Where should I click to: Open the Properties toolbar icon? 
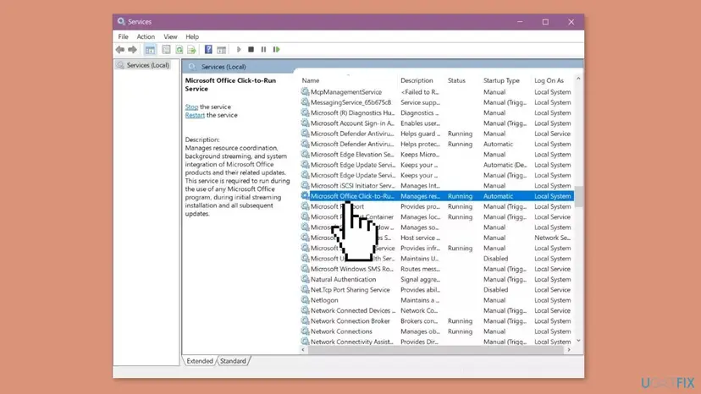click(166, 50)
